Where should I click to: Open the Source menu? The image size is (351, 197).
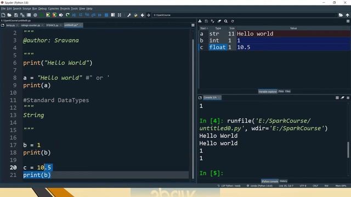tap(27, 9)
